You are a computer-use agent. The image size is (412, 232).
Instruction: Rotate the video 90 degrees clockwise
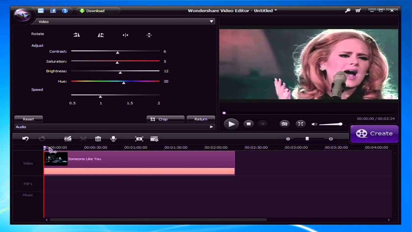pos(77,35)
